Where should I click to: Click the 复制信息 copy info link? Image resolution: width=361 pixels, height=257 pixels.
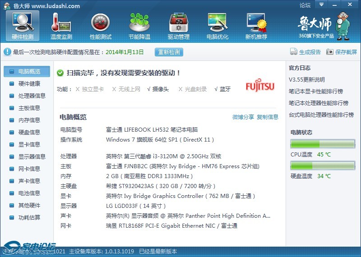pos(268,117)
